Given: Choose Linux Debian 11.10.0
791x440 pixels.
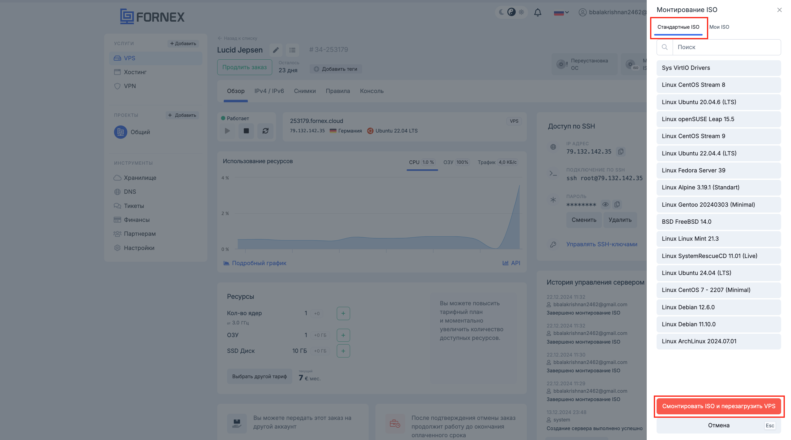Looking at the screenshot, I should tap(718, 324).
